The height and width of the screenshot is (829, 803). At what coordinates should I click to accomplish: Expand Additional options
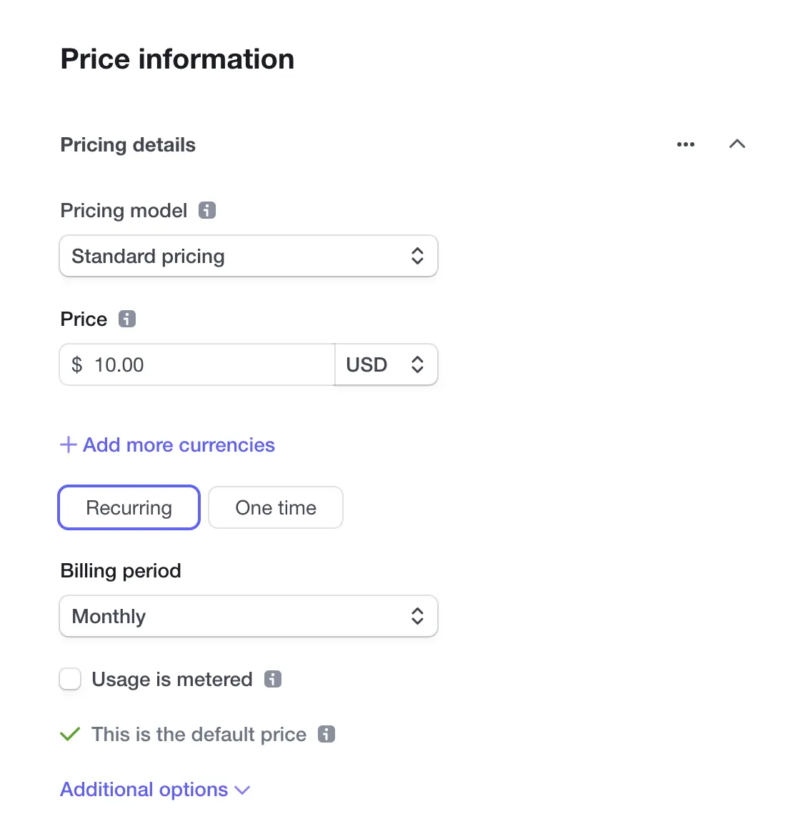[155, 790]
